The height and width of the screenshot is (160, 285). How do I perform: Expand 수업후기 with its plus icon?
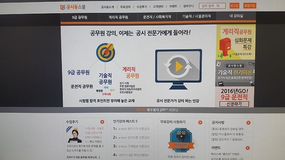(x=103, y=122)
